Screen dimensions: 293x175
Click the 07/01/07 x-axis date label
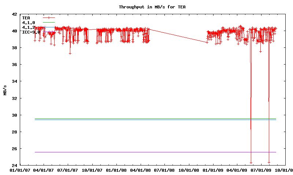click(x=68, y=170)
